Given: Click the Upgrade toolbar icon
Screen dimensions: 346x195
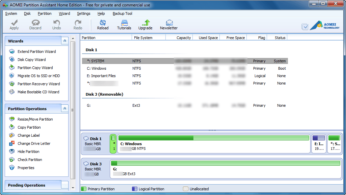Looking at the screenshot, I should coord(145,23).
